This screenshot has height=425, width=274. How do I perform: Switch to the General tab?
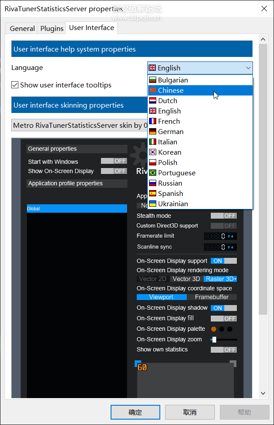click(22, 28)
